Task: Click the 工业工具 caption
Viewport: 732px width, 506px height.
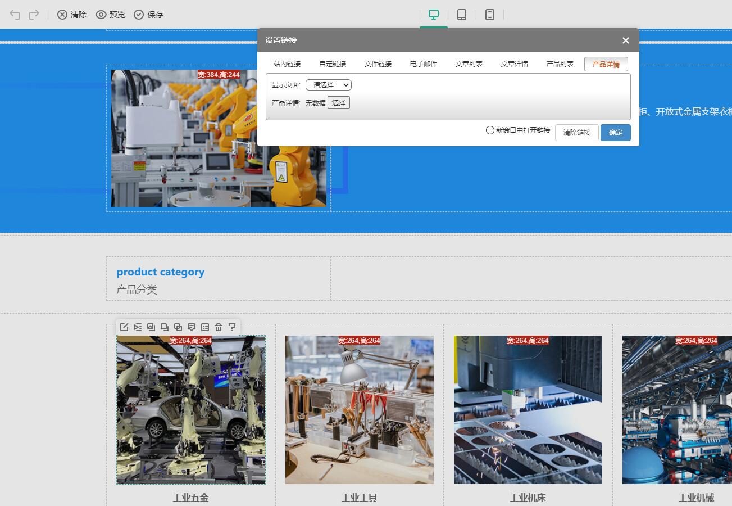Action: coord(360,498)
